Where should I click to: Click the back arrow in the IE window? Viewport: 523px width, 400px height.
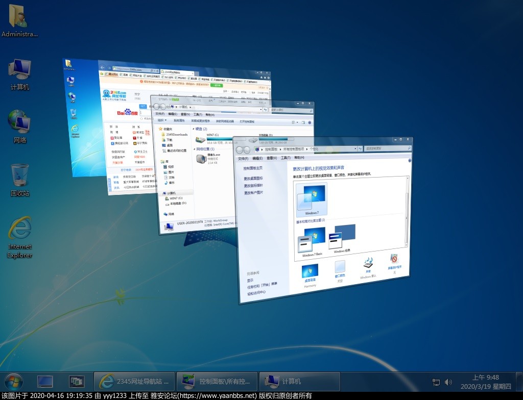point(102,67)
